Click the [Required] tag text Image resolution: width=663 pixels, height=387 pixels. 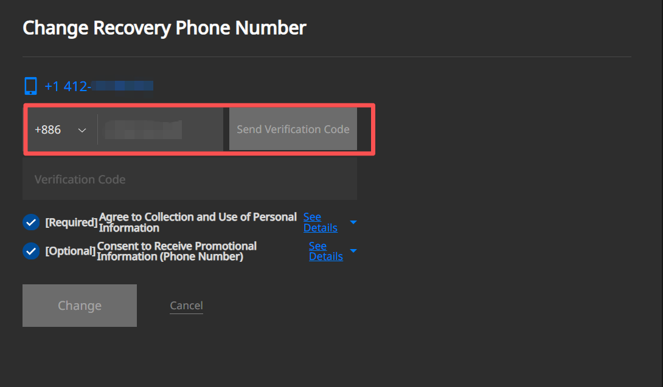tap(71, 222)
